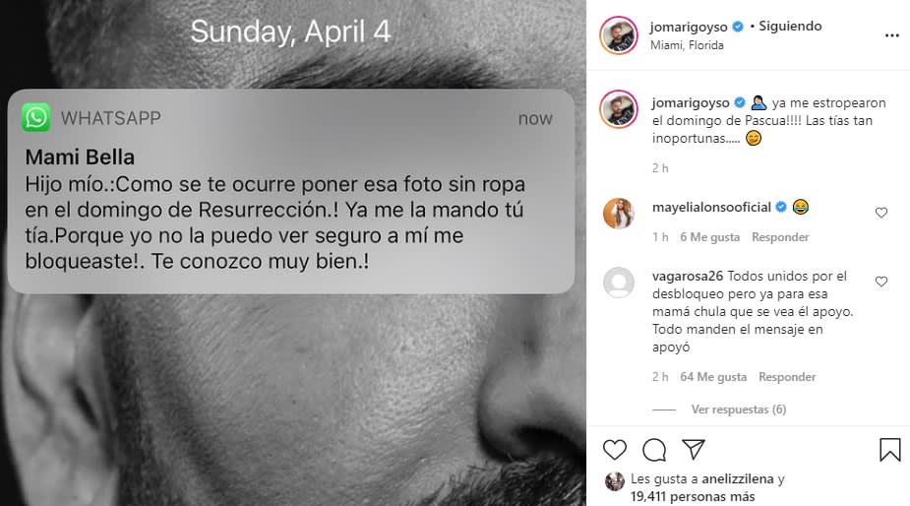Open mayelialonsoficial's profile avatar
910x506 pixels.
pos(619,214)
